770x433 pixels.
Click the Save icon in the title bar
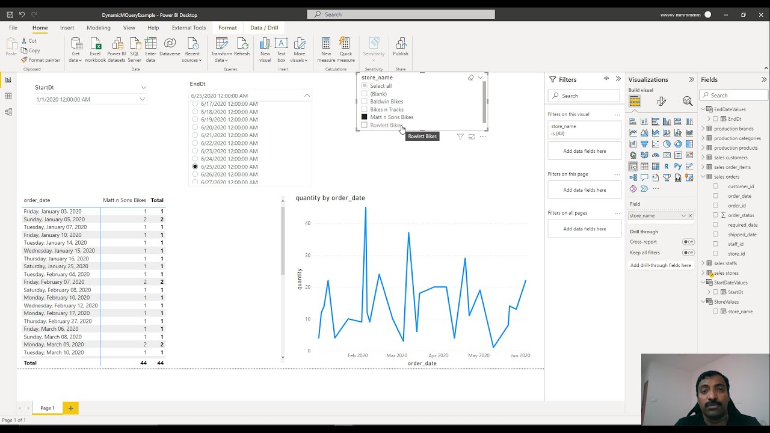[x=10, y=14]
